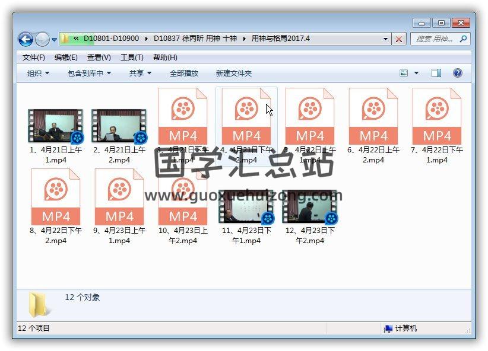Toggle the preview pane icon
Viewport: 488px width, 351px height.
(x=436, y=74)
